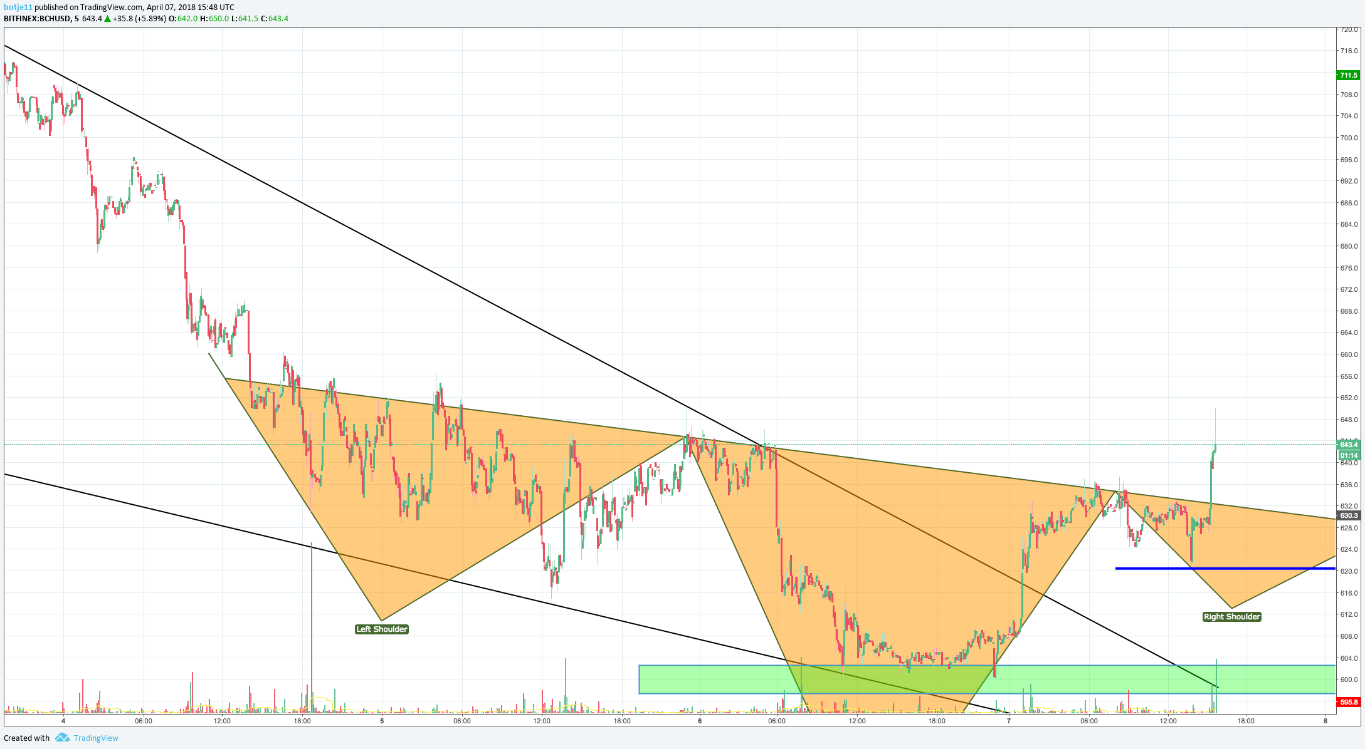Viewport: 1365px width, 749px height.
Task: Click date label 4 on time axis
Action: coord(63,721)
